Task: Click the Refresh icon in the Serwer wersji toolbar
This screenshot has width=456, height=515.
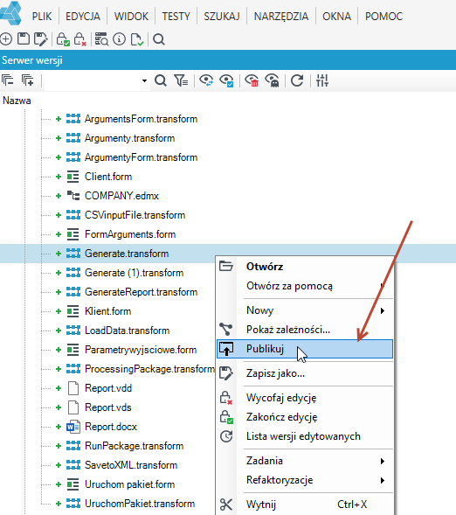Action: 297,80
